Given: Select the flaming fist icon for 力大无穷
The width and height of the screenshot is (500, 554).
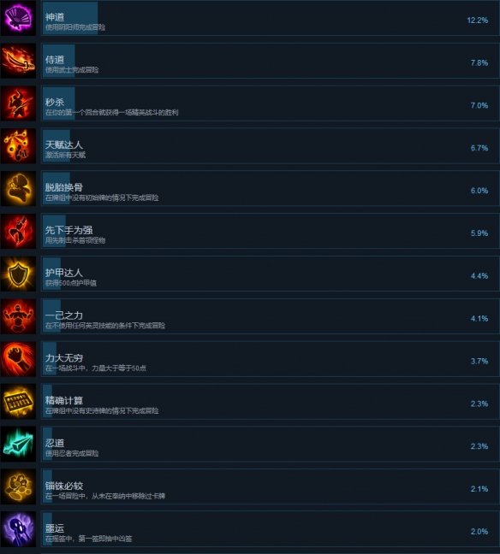Looking at the screenshot, I should coord(18,359).
